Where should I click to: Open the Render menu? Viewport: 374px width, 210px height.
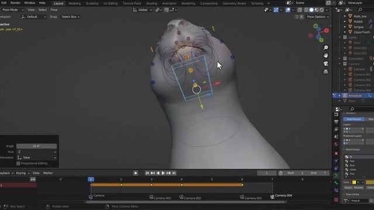point(15,3)
